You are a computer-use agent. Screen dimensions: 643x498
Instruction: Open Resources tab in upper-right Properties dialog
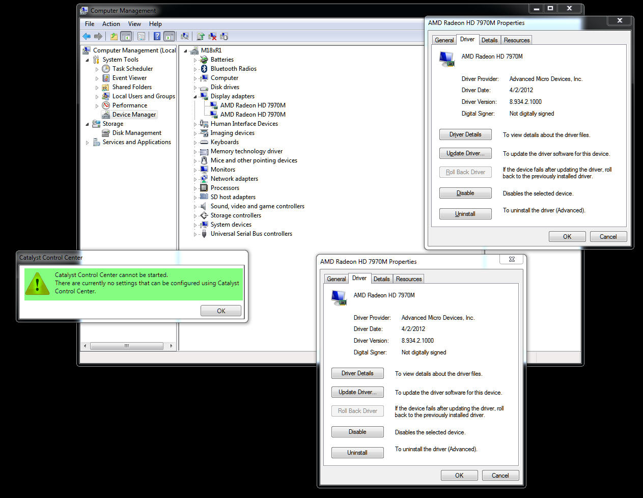[x=517, y=40]
